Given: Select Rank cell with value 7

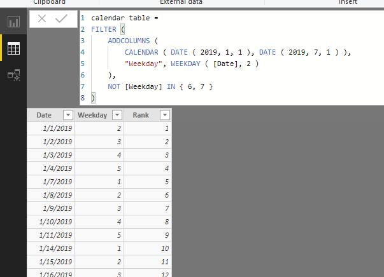Looking at the screenshot, I should [148, 208].
